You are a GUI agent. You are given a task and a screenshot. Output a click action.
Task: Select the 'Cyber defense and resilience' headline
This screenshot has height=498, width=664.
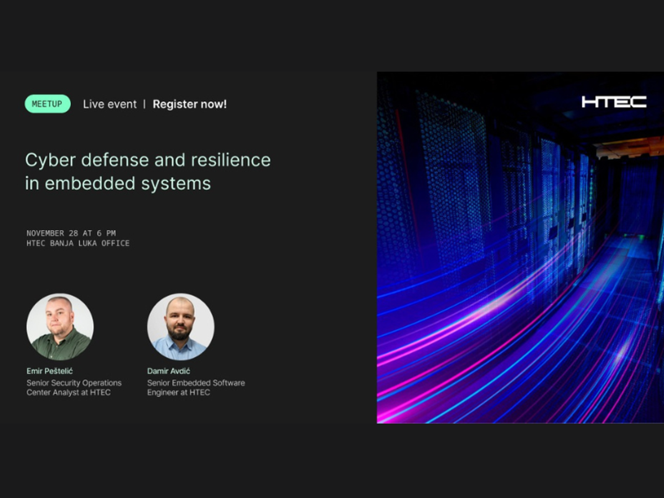point(148,172)
